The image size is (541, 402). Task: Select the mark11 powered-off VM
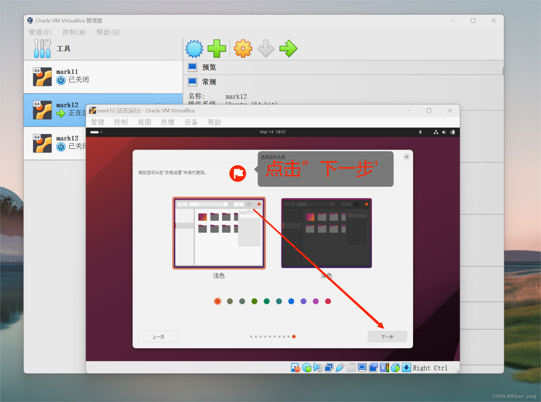(103, 77)
